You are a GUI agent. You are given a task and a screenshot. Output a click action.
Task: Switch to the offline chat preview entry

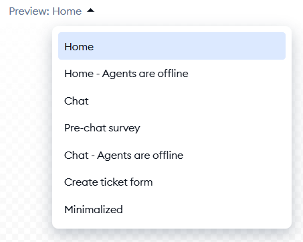click(172, 156)
